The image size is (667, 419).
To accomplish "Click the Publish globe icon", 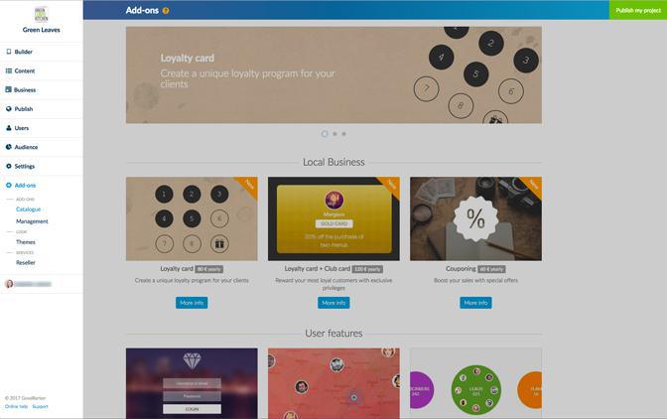I will click(x=9, y=109).
